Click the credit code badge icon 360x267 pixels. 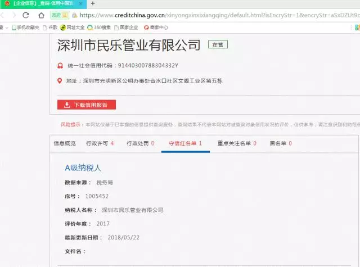point(60,65)
